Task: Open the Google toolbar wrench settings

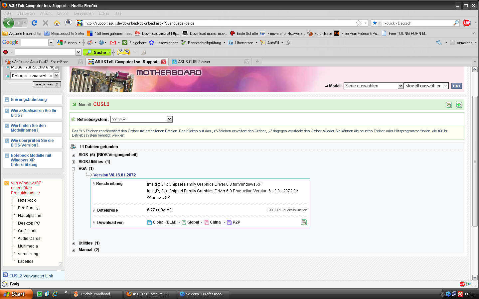Action: [x=439, y=43]
